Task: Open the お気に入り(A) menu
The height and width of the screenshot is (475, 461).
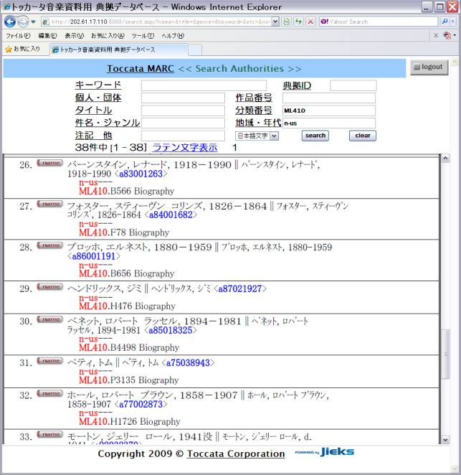Action: tap(108, 36)
